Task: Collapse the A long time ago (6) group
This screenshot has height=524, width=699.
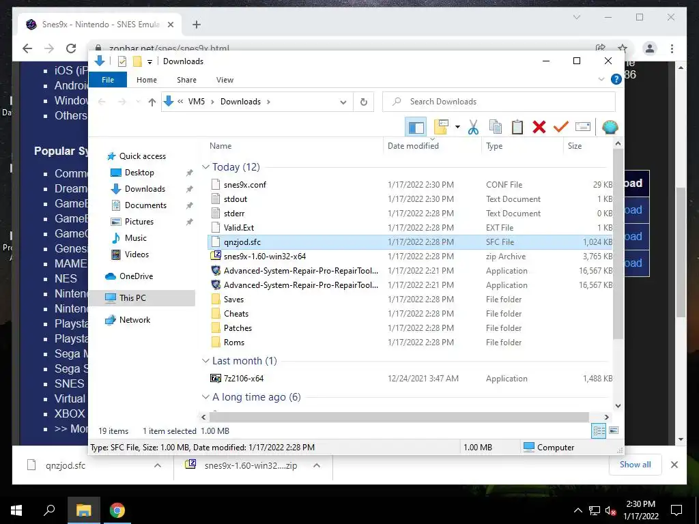Action: pyautogui.click(x=205, y=397)
